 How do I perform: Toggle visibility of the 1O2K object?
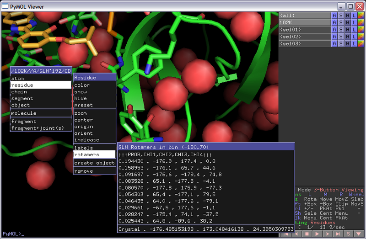coord(304,22)
